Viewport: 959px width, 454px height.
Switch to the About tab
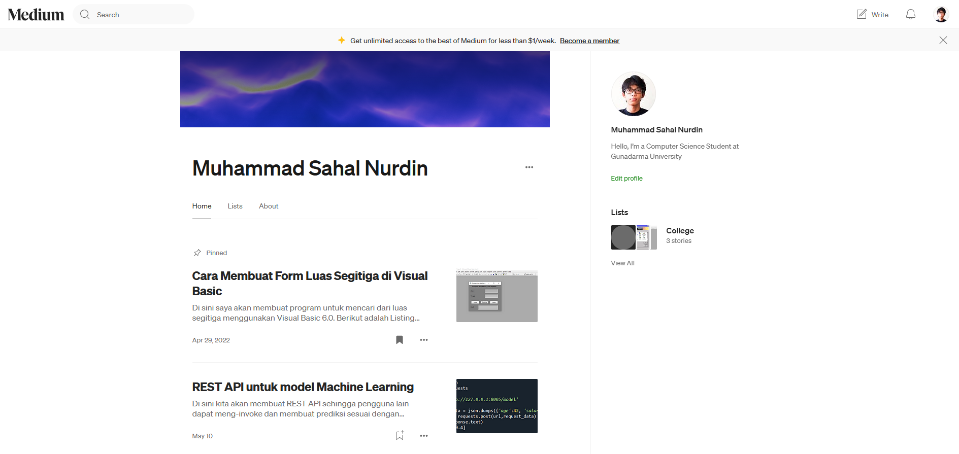pos(269,206)
